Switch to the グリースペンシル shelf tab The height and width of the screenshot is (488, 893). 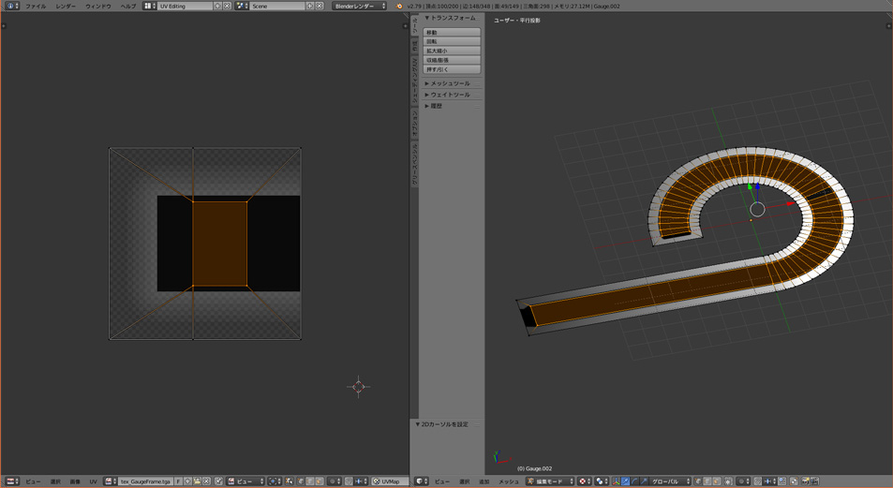[x=414, y=164]
